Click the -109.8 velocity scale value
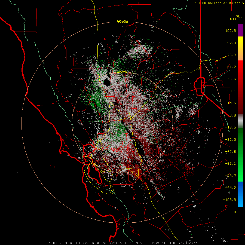 (229, 200)
